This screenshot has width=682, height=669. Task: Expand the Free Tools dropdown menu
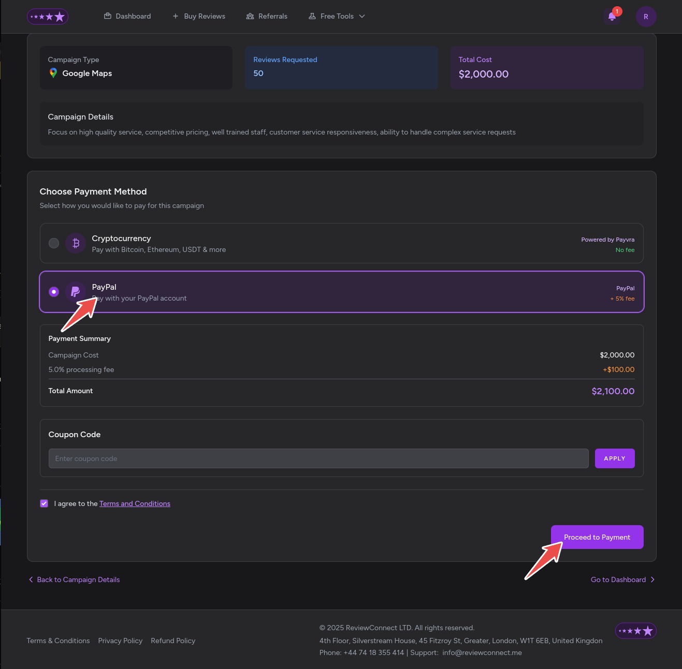coord(337,16)
